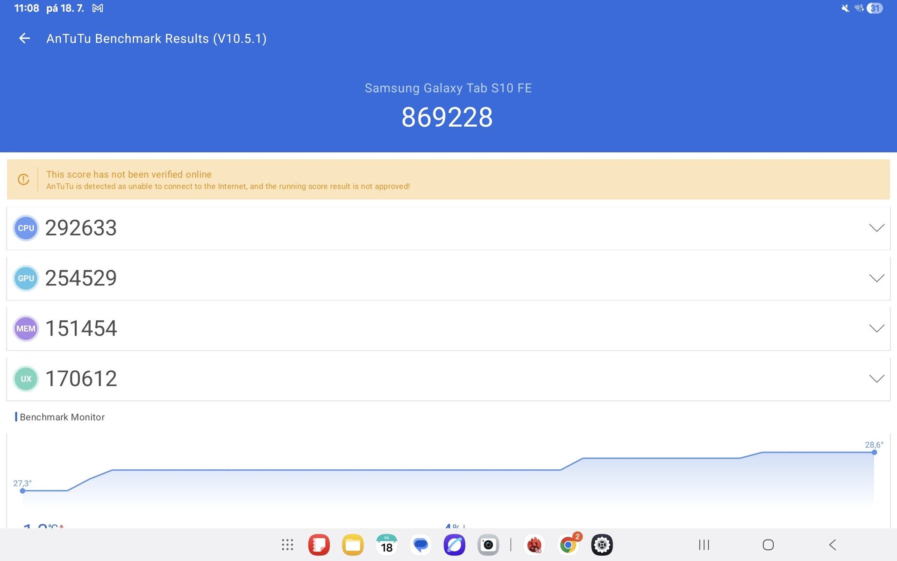Screen dimensions: 897x561
Task: Expand the CPU score details
Action: tap(876, 228)
